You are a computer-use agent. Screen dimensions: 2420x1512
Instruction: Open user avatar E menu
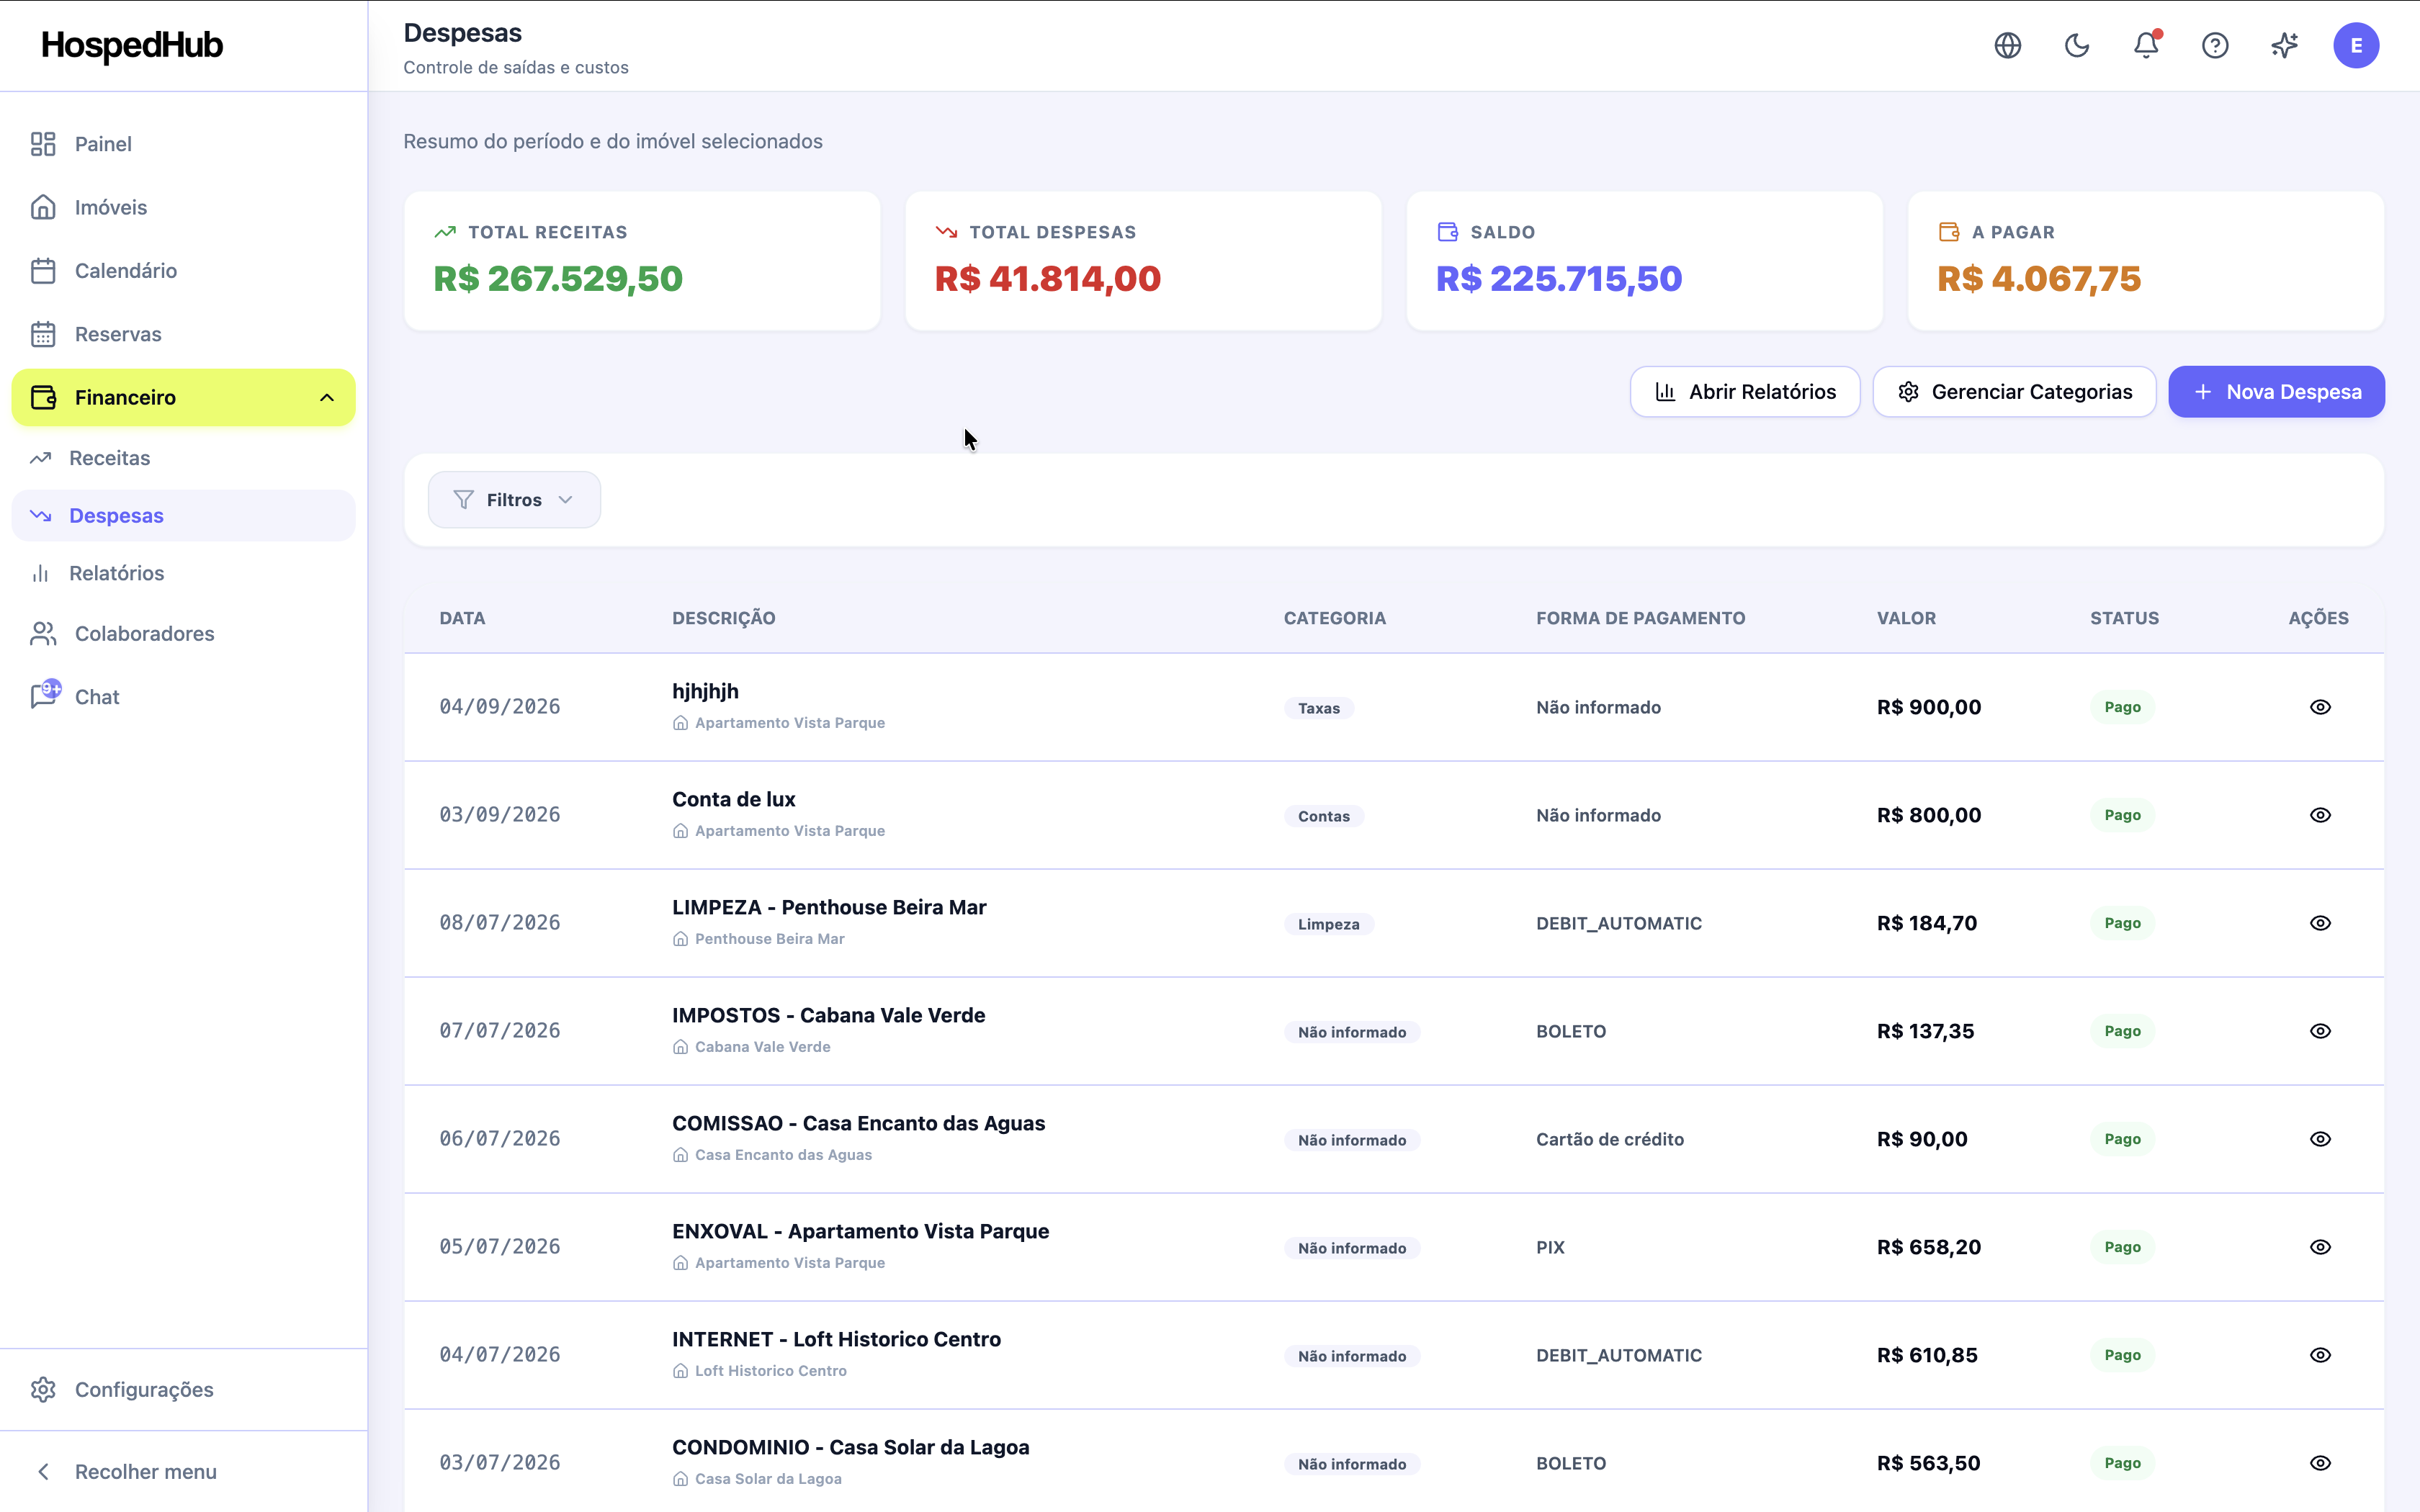tap(2356, 45)
